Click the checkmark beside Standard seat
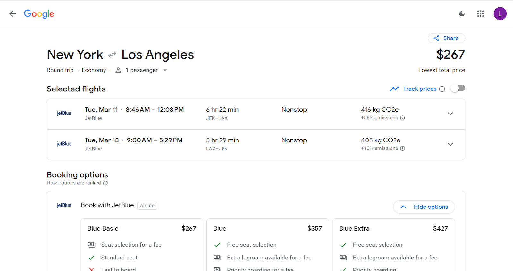Screen dimensions: 513x271 [x=92, y=258]
